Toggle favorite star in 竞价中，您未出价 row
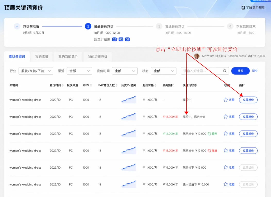Image resolution: width=271 pixels, height=197 pixels. 226,117
